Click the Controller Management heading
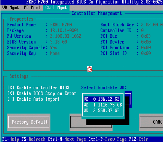Viewport: 163px width, 142px height. coord(97,13)
